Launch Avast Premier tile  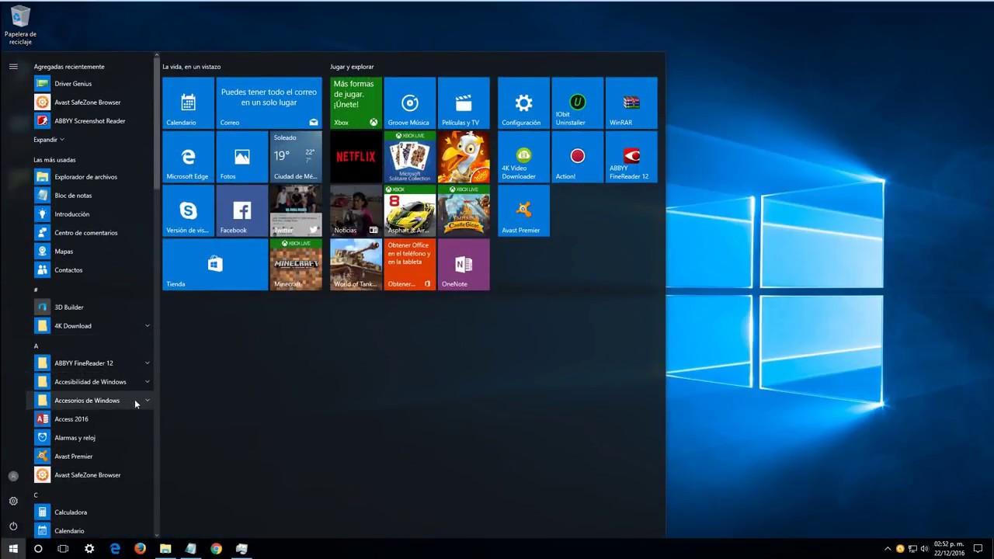point(523,210)
